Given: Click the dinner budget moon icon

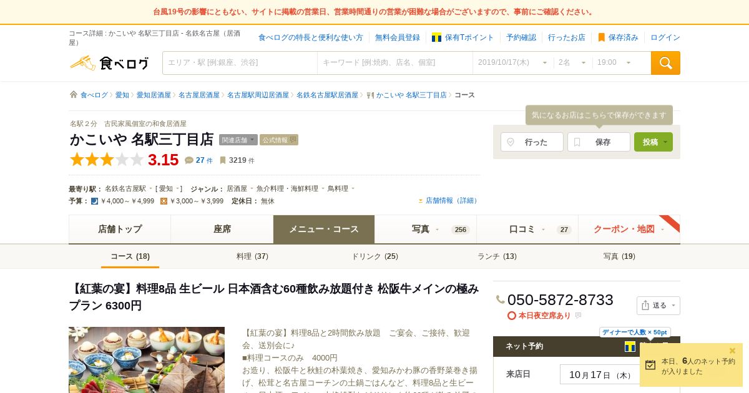Looking at the screenshot, I should (x=94, y=201).
